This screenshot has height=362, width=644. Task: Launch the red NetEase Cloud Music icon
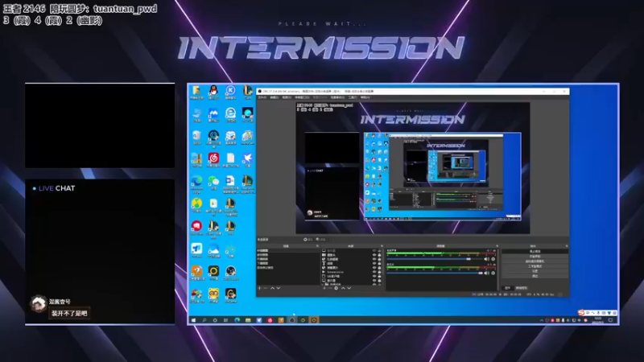point(213,158)
